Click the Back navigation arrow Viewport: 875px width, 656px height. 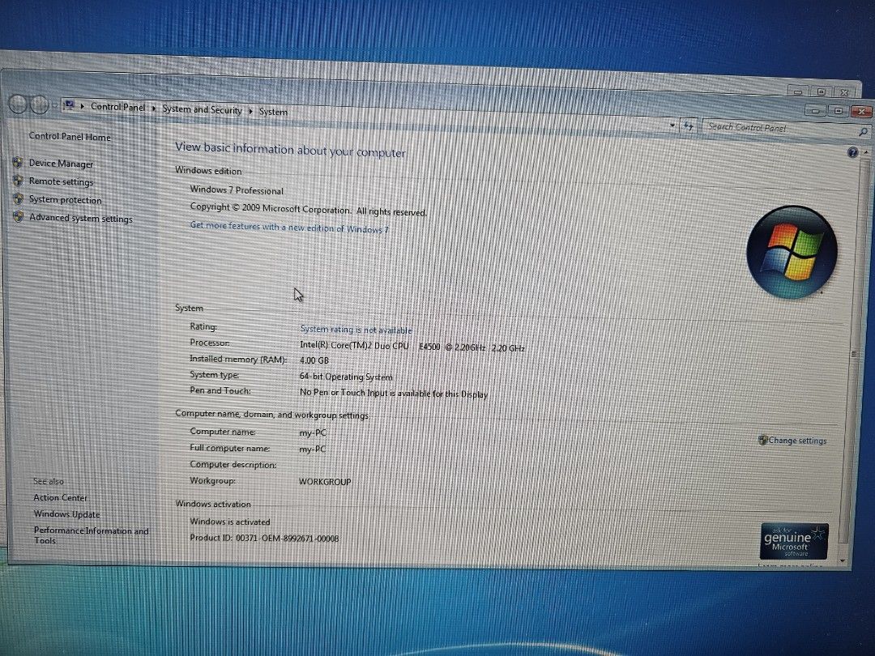[16, 104]
